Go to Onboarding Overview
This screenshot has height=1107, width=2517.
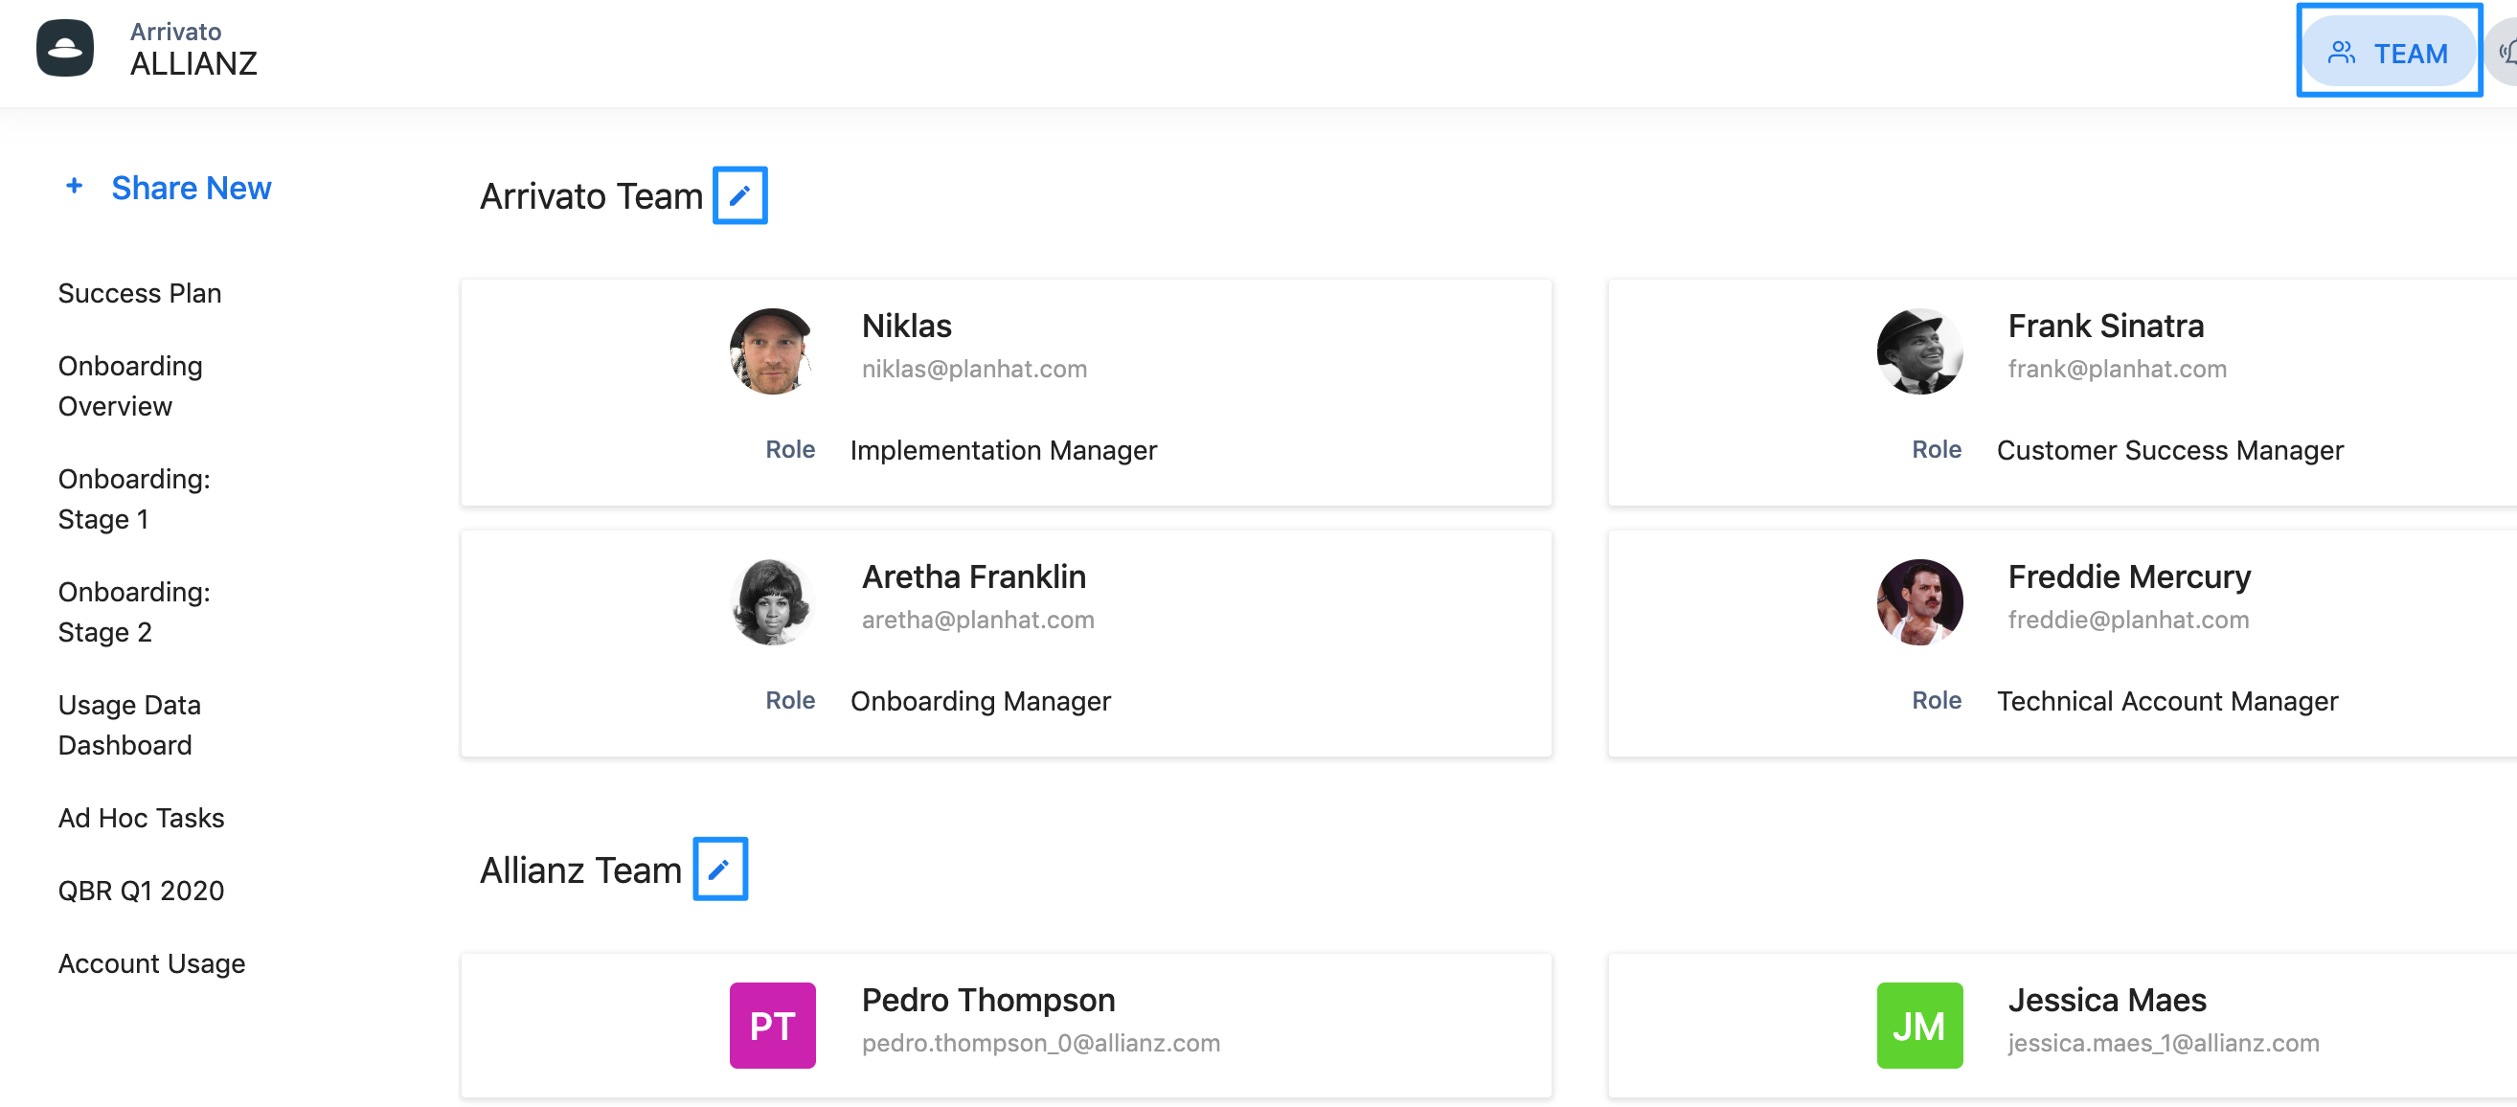[130, 386]
